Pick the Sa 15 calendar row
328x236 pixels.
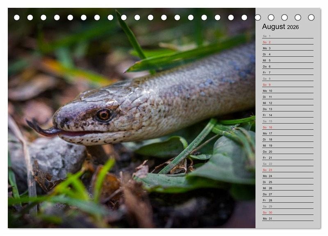(x=287, y=121)
